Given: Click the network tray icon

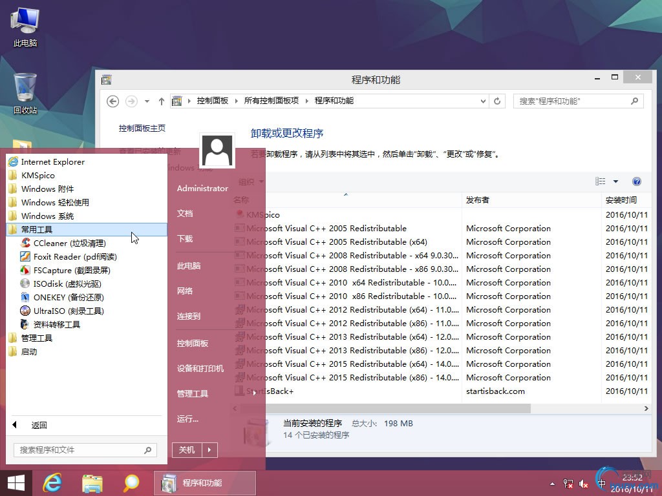Looking at the screenshot, I should click(568, 484).
